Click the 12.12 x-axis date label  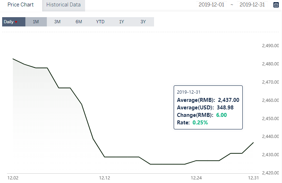coord(104,178)
